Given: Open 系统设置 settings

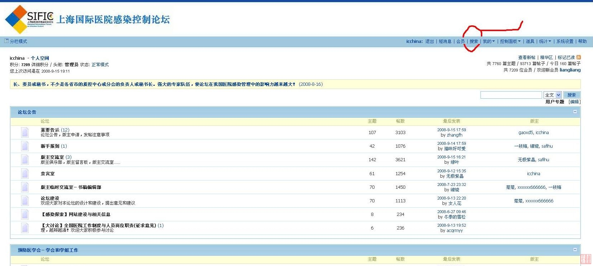Looking at the screenshot, I should click(565, 41).
